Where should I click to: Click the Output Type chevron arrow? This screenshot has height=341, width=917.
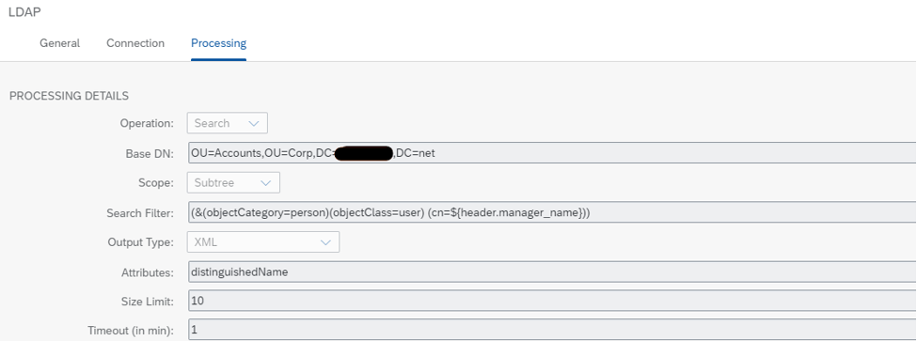(x=325, y=241)
